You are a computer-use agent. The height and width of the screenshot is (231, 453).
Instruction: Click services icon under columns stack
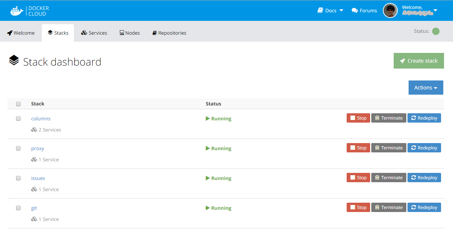(x=34, y=130)
